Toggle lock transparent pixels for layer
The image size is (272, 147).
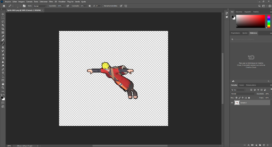point(236,98)
